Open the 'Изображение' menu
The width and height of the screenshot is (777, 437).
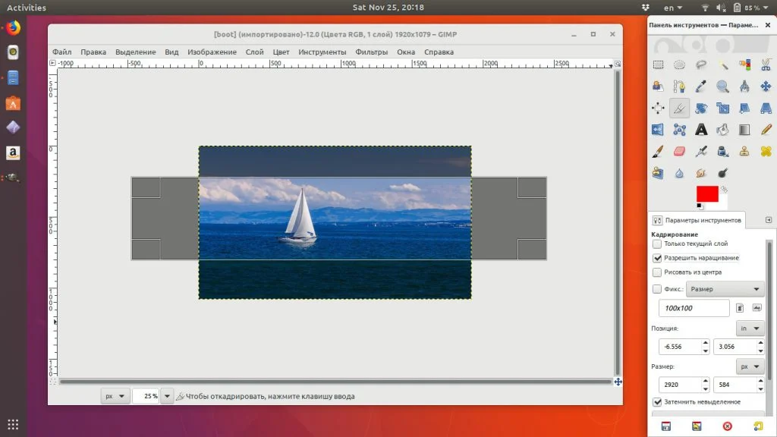(x=212, y=52)
